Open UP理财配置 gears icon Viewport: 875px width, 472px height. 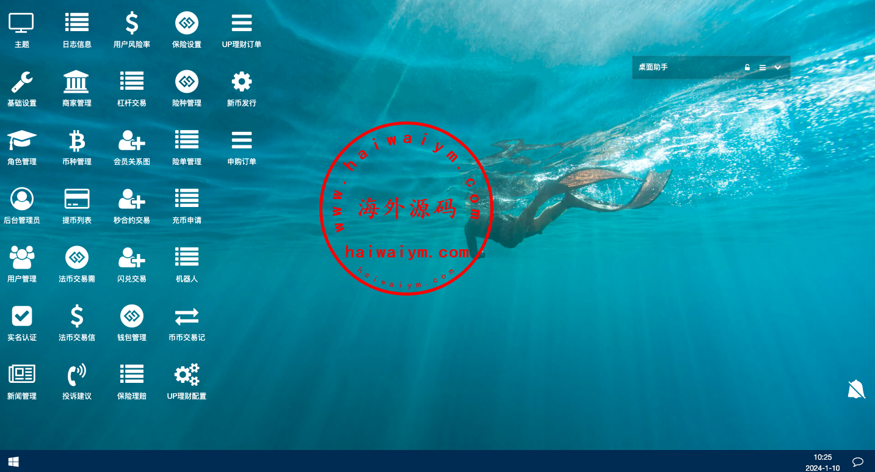186,376
